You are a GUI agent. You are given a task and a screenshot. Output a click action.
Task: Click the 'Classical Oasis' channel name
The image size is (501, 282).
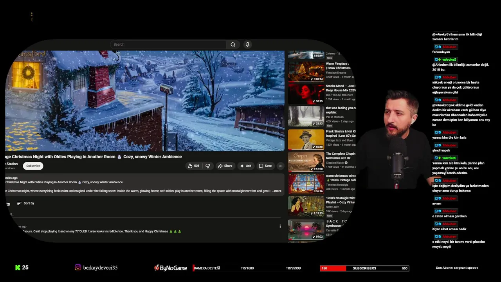click(x=335, y=163)
